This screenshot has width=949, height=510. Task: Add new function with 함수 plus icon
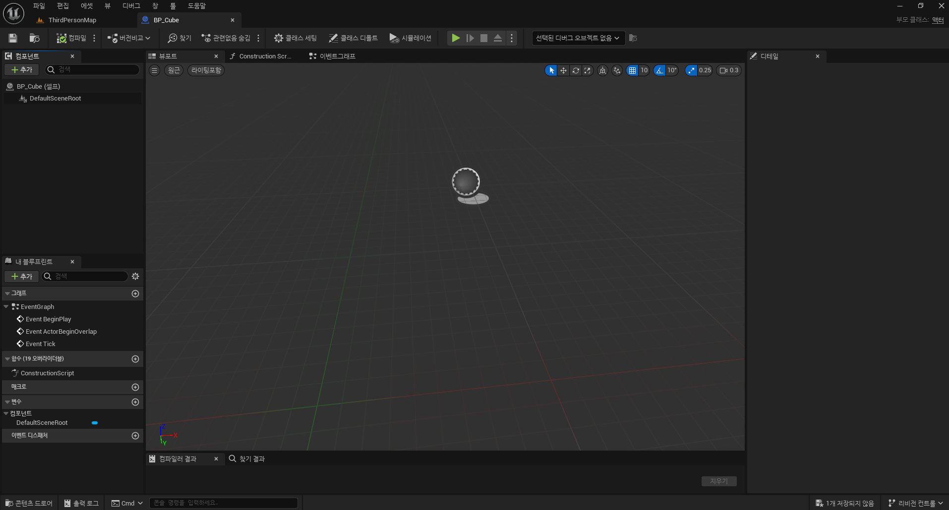click(135, 359)
